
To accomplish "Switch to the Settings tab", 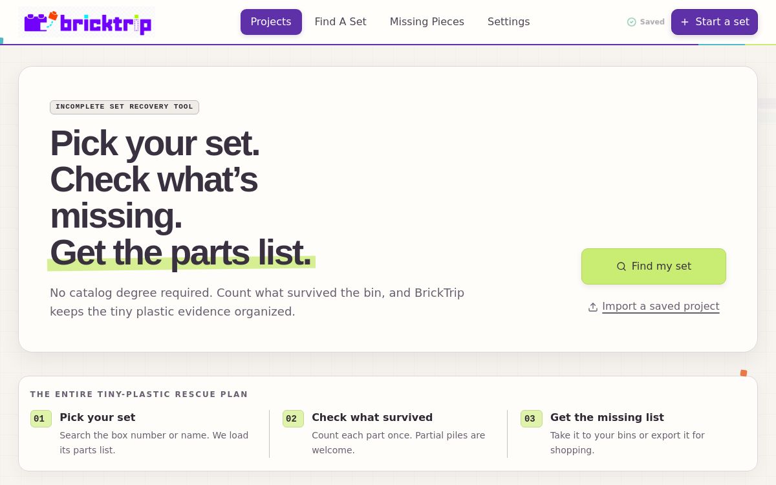I will click(x=509, y=22).
